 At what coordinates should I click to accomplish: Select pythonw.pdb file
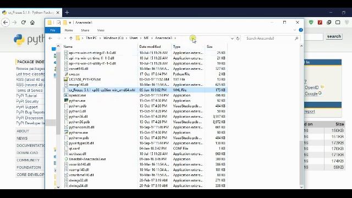tap(79, 138)
